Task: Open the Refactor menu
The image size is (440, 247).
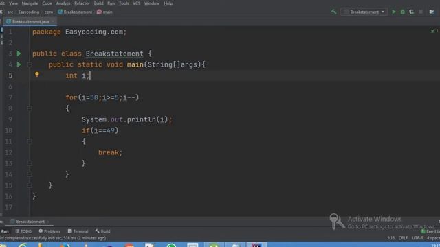Action: 82,3
